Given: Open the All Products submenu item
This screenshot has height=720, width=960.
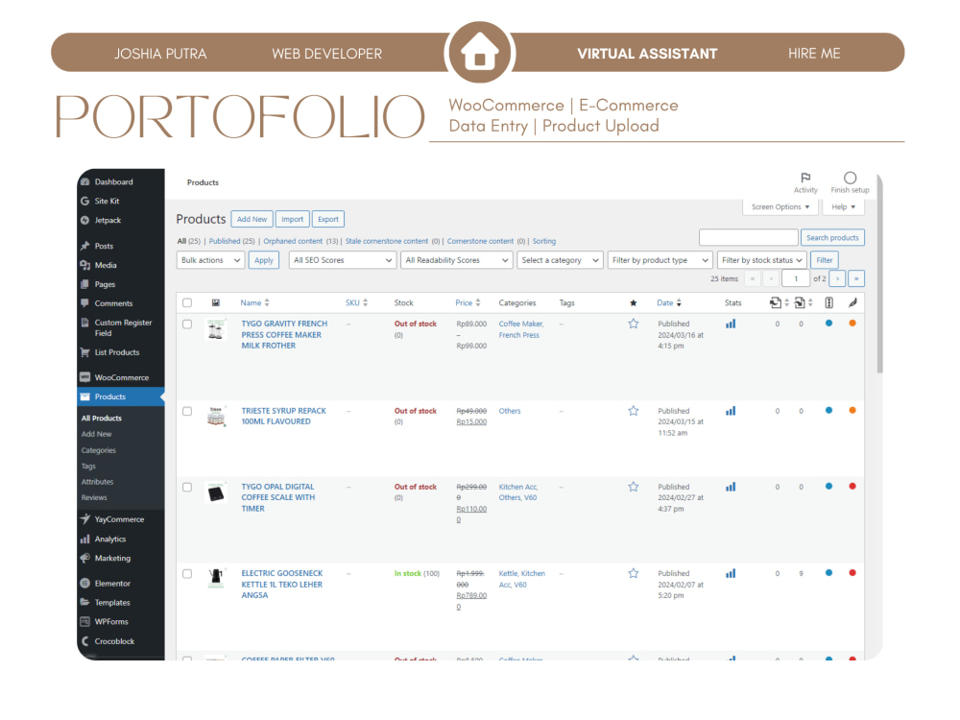Looking at the screenshot, I should click(x=102, y=419).
